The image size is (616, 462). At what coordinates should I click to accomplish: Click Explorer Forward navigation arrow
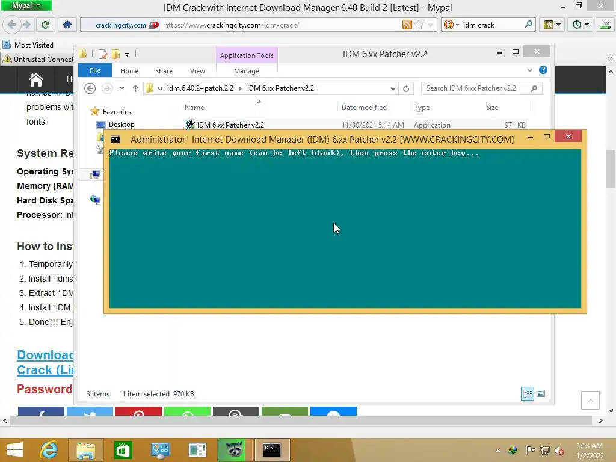107,88
